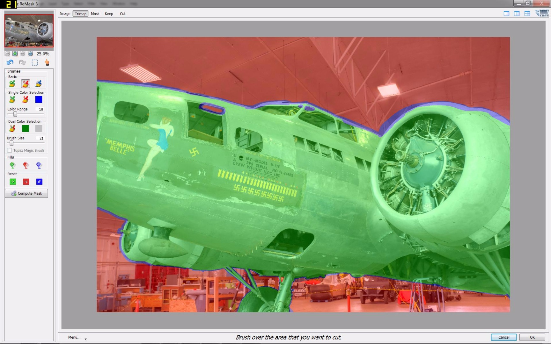Select the blue Compute fill bucket
This screenshot has width=551, height=344.
click(39, 165)
